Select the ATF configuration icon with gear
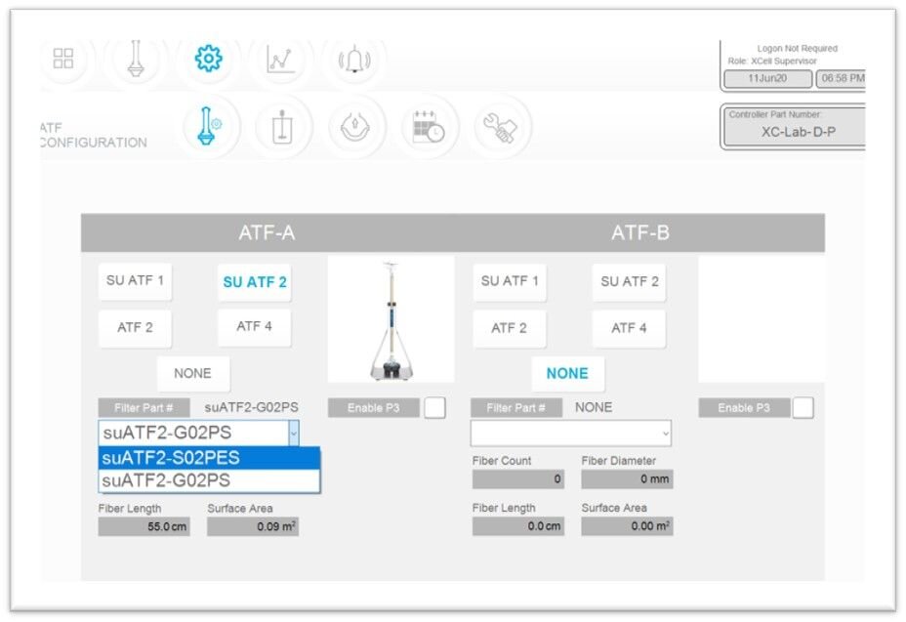This screenshot has height=622, width=906. [x=209, y=127]
